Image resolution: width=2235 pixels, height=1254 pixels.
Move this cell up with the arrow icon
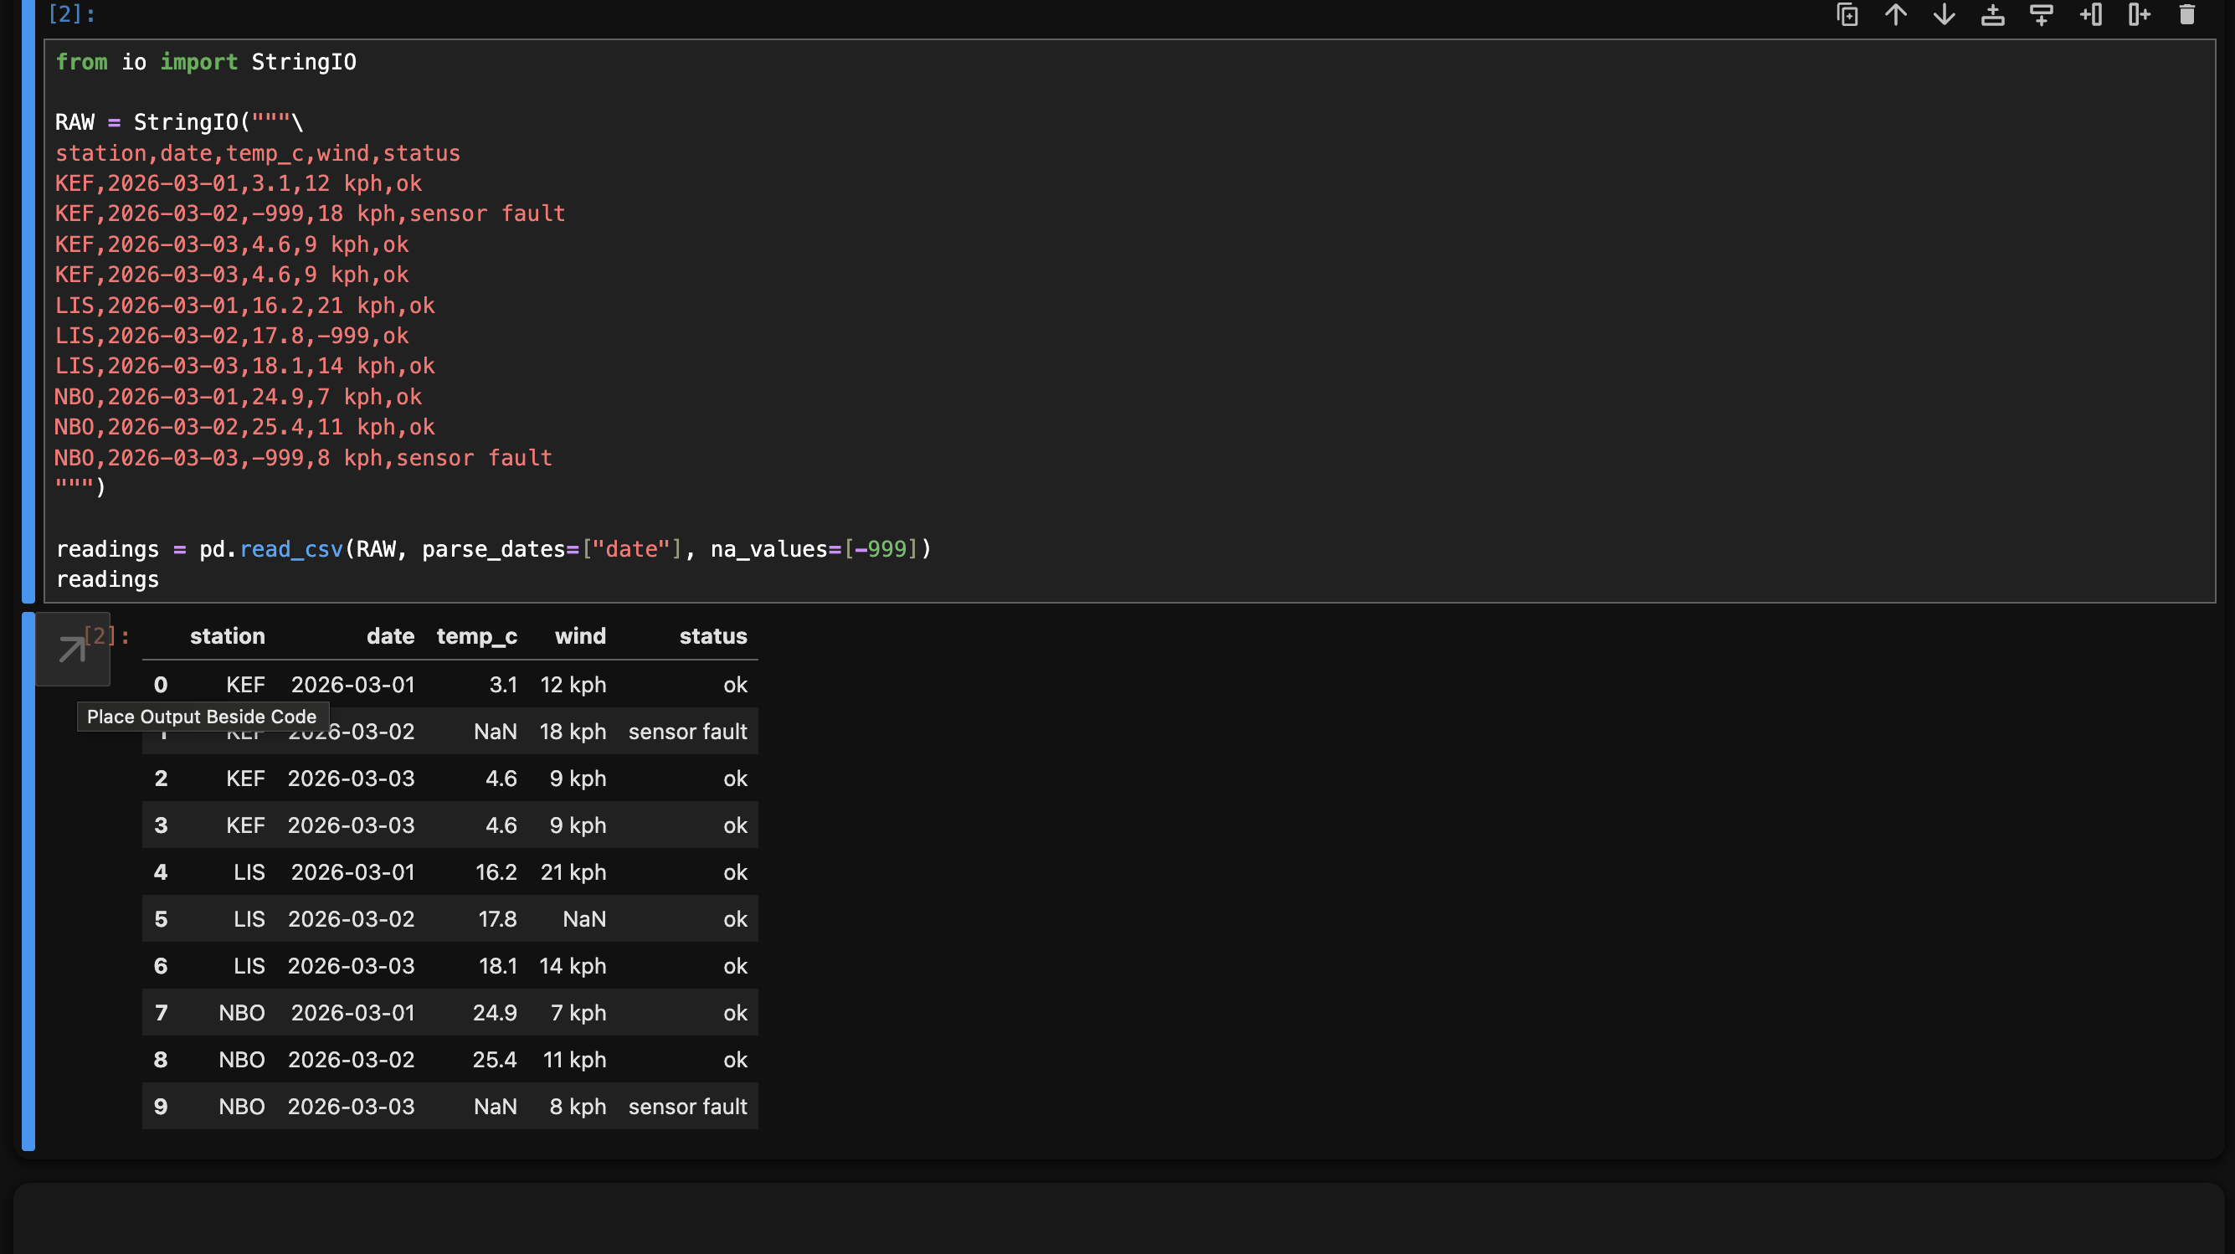tap(1896, 15)
